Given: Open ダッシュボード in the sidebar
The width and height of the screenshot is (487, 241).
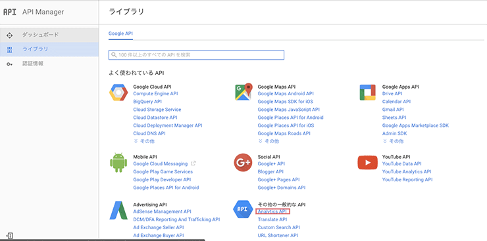Looking at the screenshot, I should pyautogui.click(x=49, y=35).
